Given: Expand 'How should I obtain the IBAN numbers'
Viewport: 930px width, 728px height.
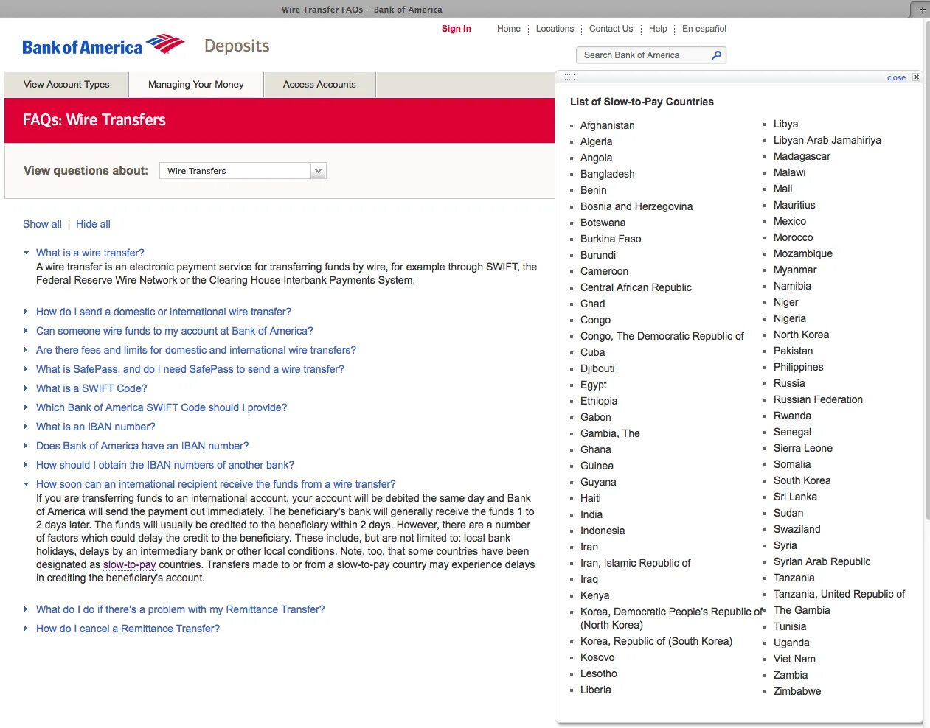Looking at the screenshot, I should pos(165,465).
